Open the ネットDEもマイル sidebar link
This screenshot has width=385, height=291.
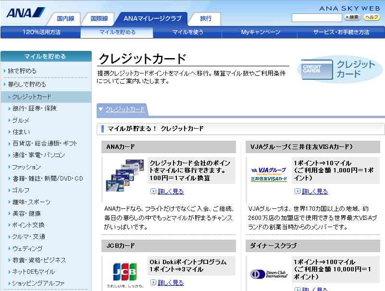click(x=34, y=272)
